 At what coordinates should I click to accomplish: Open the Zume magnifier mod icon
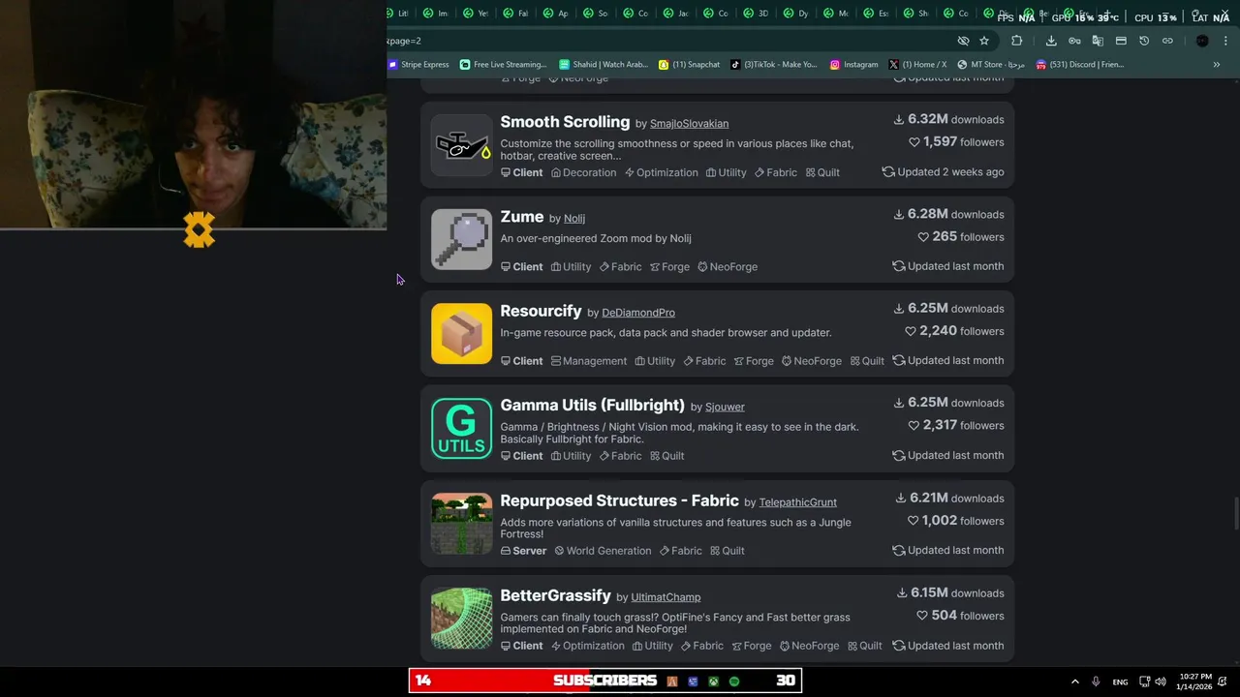click(461, 239)
